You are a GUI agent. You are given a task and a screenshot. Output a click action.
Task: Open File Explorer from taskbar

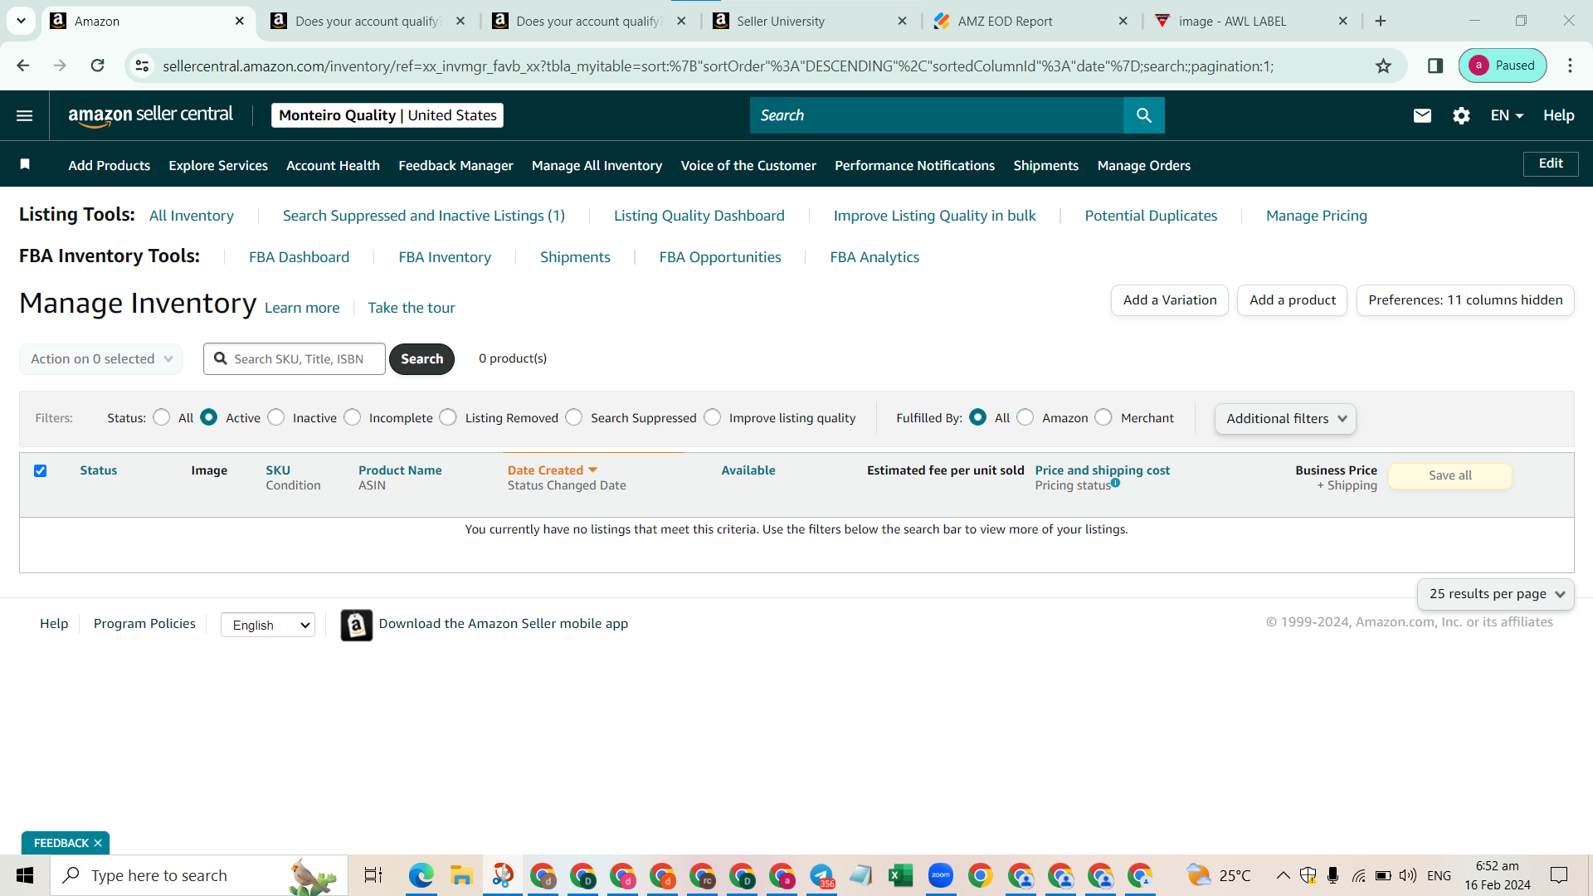460,875
